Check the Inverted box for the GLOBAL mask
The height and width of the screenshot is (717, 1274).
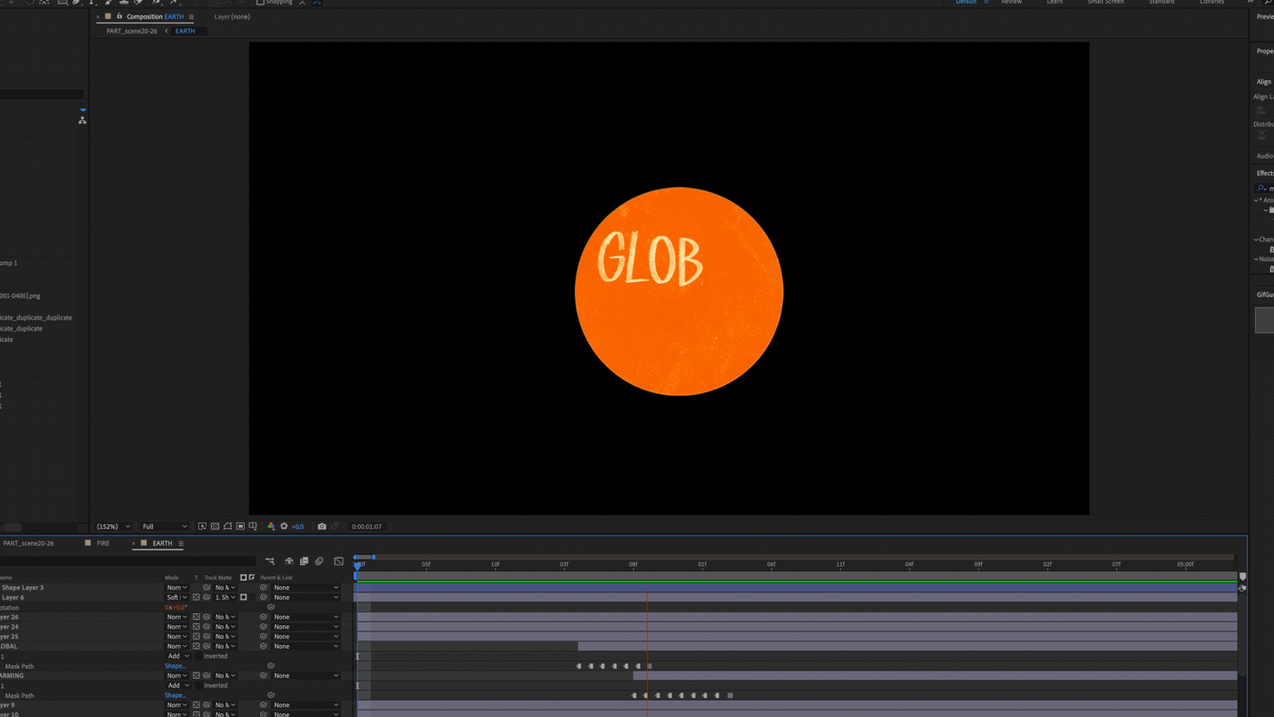point(199,656)
